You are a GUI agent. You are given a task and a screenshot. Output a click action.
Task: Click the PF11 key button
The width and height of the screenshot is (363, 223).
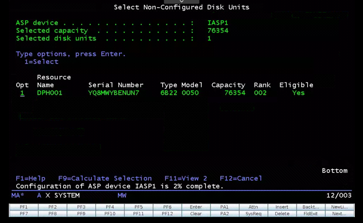tap(139, 214)
